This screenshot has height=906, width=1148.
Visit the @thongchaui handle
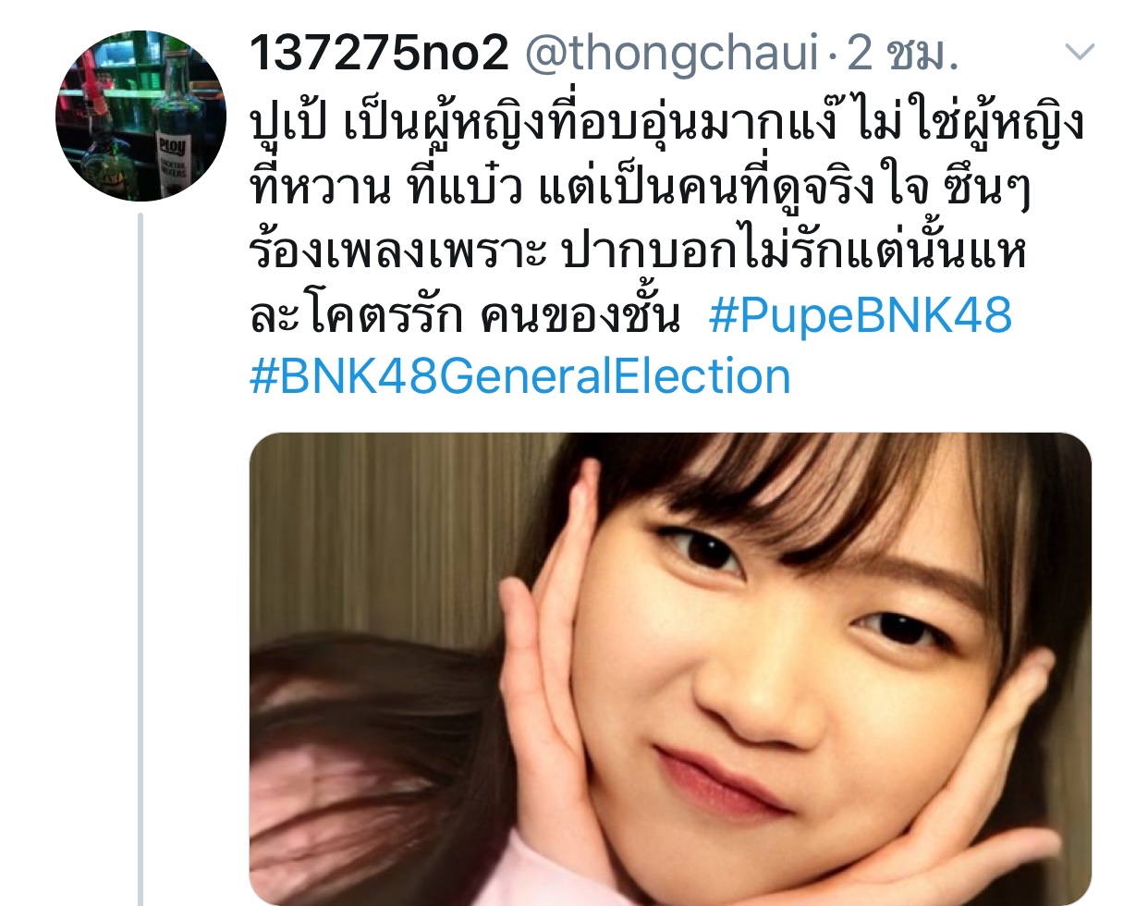[672, 54]
